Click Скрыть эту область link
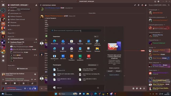Viewport: 171px width, 96px height. point(114,75)
